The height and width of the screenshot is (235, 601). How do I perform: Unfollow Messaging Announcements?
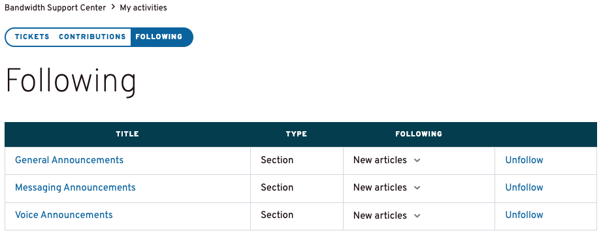coord(524,187)
